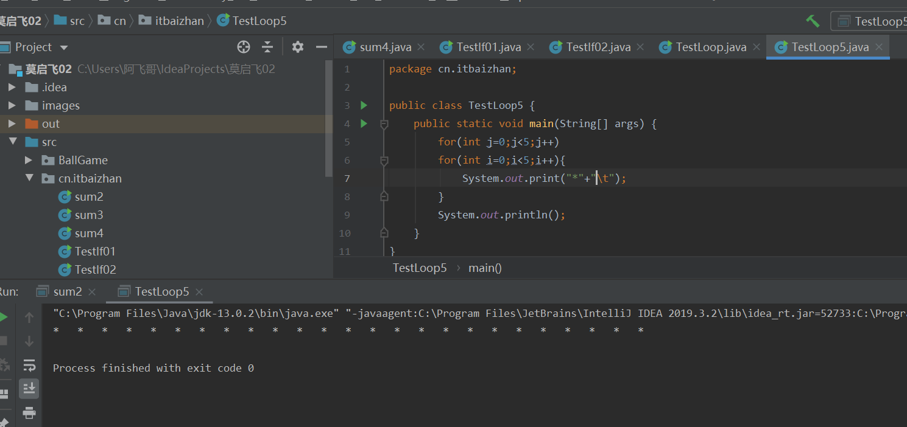Toggle scroll to end in console

point(29,389)
